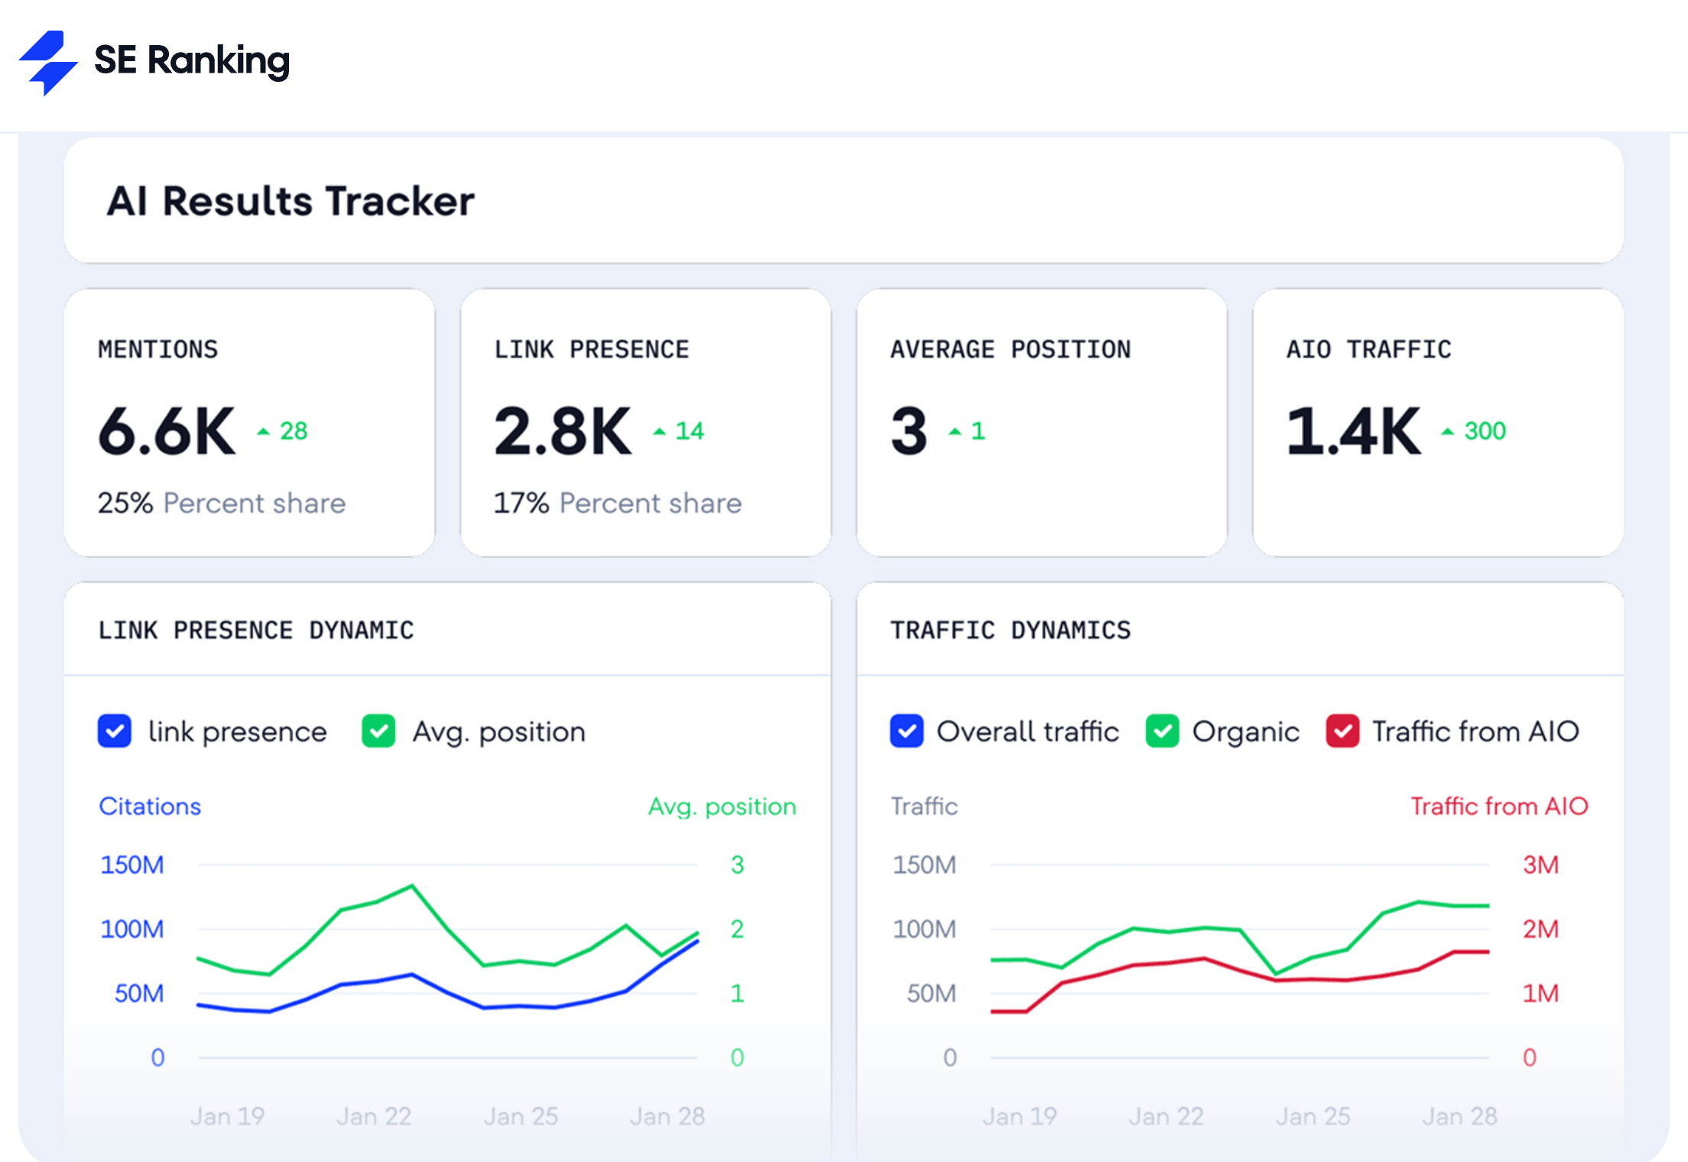
Task: Click the red Traffic from AIO axis label
Action: tap(1499, 807)
